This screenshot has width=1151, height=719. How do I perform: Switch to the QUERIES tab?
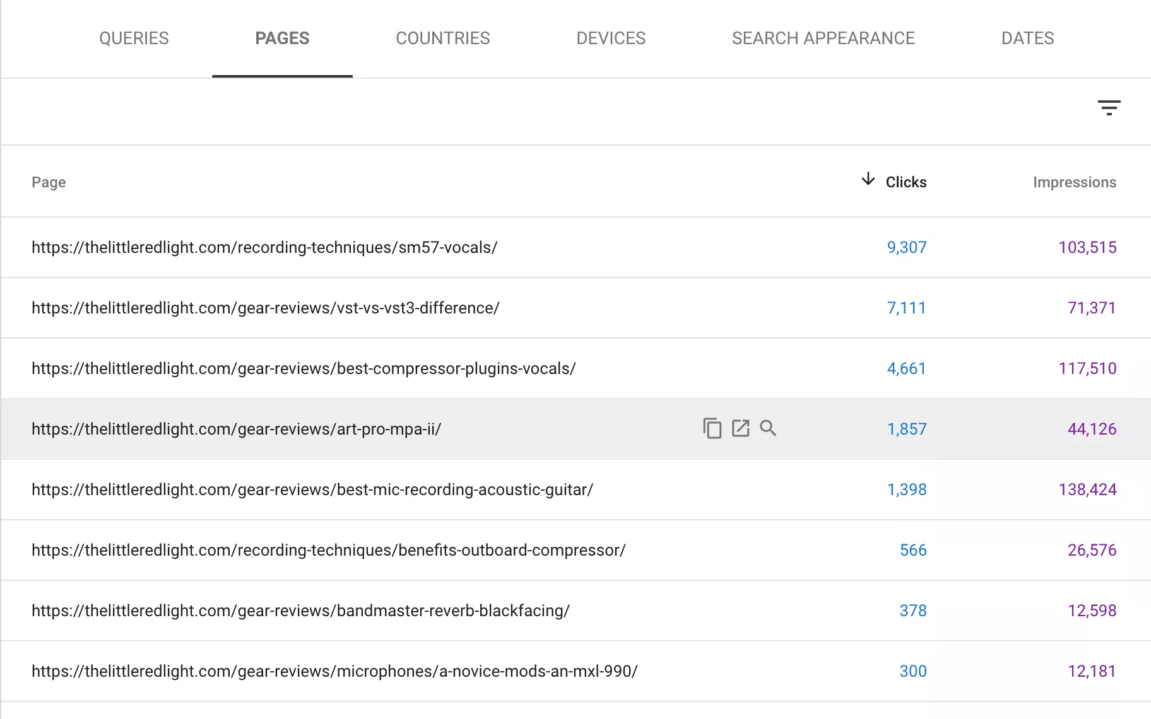133,38
